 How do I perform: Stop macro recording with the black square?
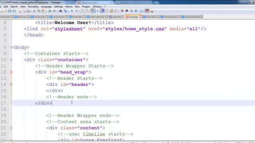[127, 11]
